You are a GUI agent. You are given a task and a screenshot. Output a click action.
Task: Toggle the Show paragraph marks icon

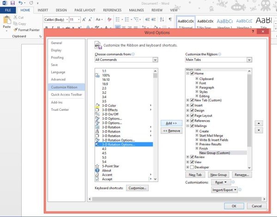pyautogui.click(x=170, y=19)
